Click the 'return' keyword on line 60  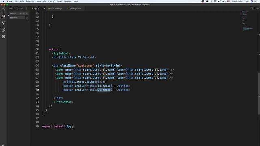54,49
